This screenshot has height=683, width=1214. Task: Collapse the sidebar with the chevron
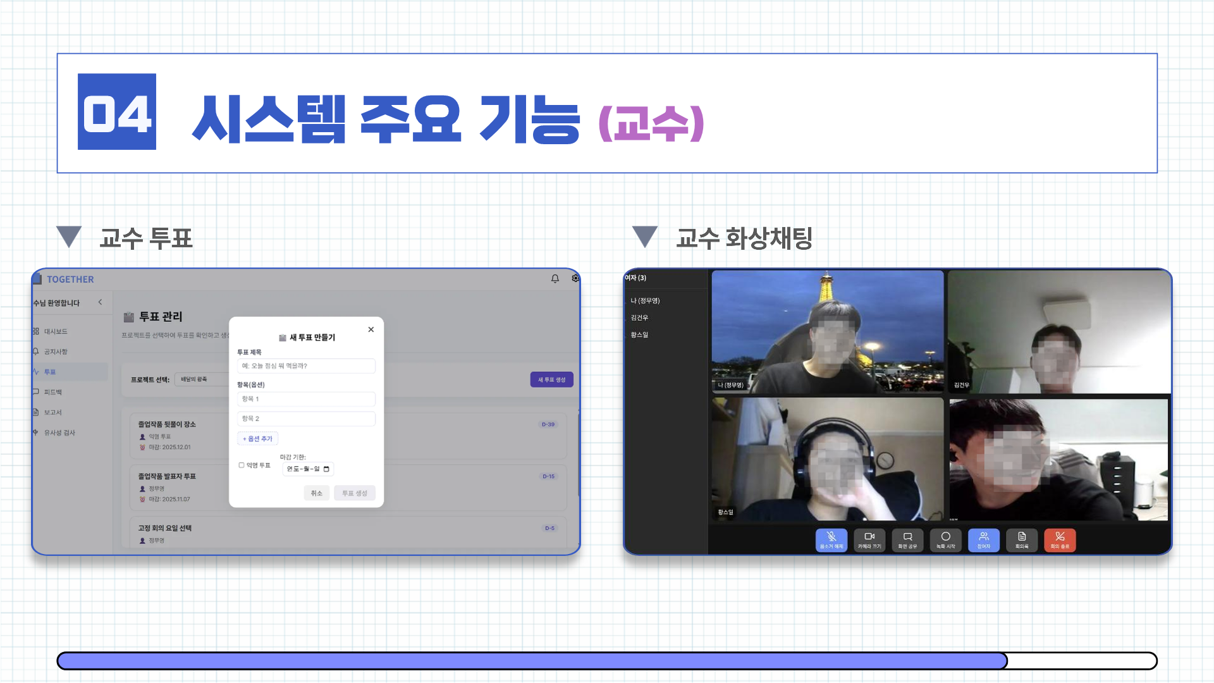click(x=100, y=302)
